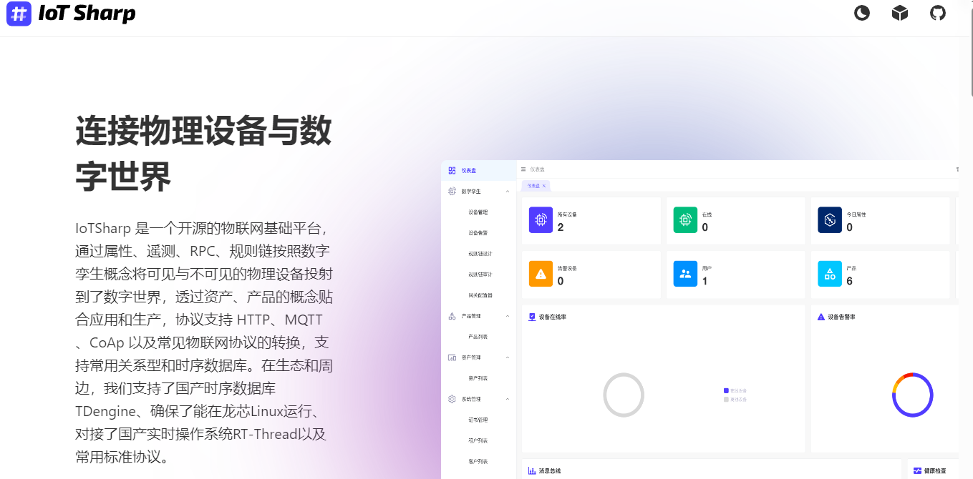The height and width of the screenshot is (479, 973).
Task: Click the blue 用户 people icon
Action: 685,274
